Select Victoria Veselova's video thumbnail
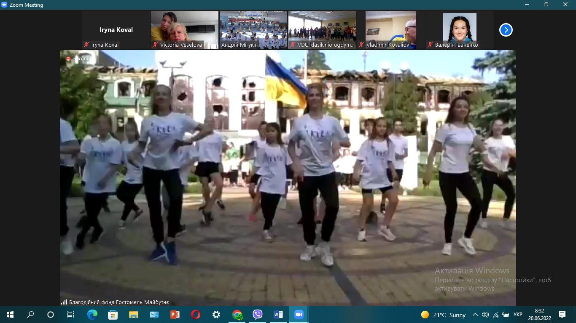Image resolution: width=576 pixels, height=323 pixels. coord(184,30)
